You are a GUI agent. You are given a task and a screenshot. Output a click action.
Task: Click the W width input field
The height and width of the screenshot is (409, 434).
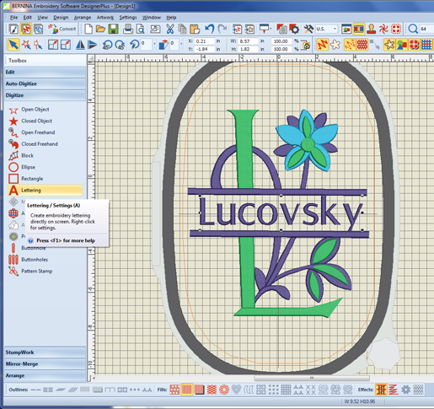coord(248,41)
